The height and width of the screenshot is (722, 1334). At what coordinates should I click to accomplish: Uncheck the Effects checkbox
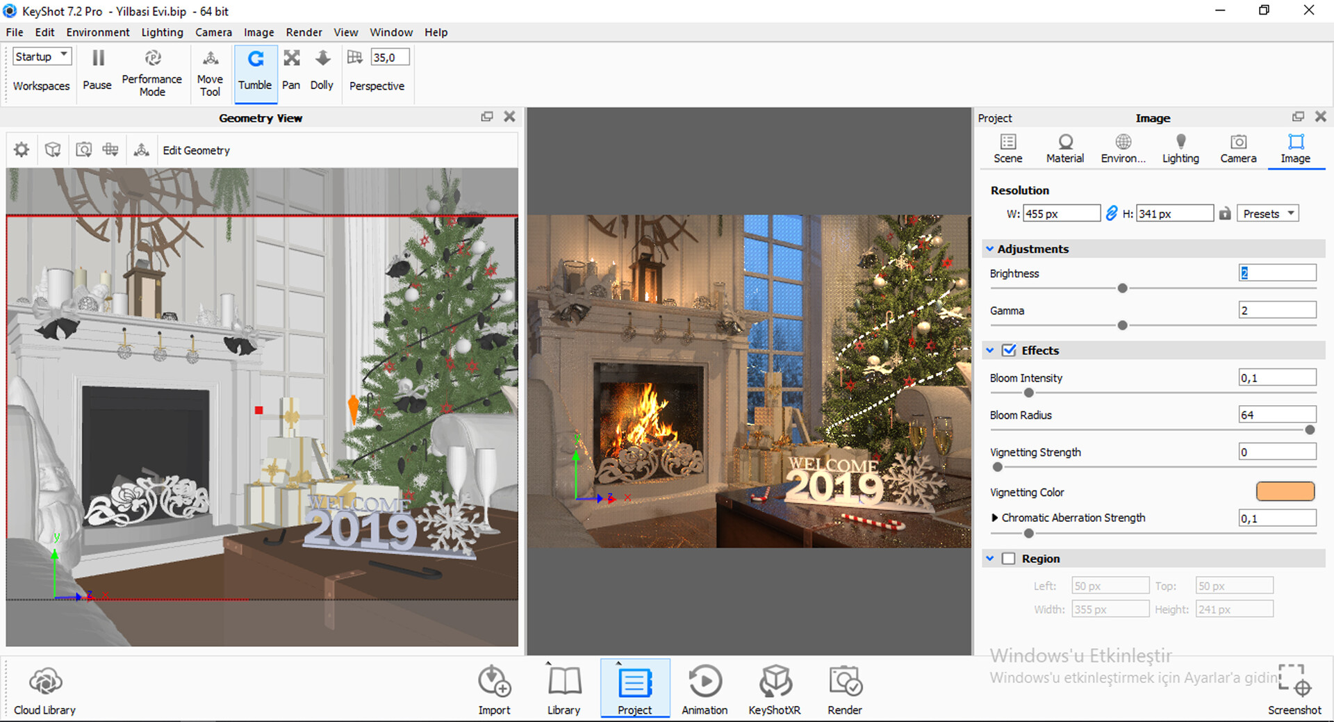point(1009,350)
